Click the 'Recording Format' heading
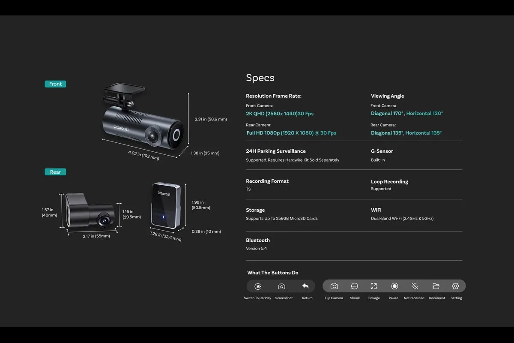 pyautogui.click(x=267, y=181)
